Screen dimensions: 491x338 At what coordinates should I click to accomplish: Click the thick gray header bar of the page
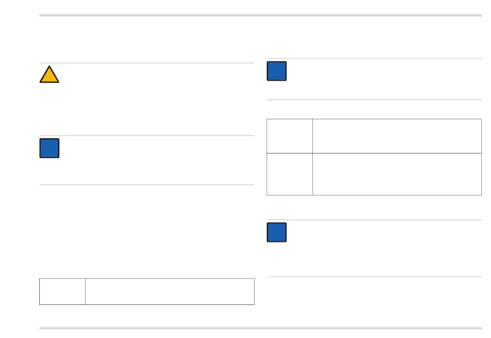(260, 16)
